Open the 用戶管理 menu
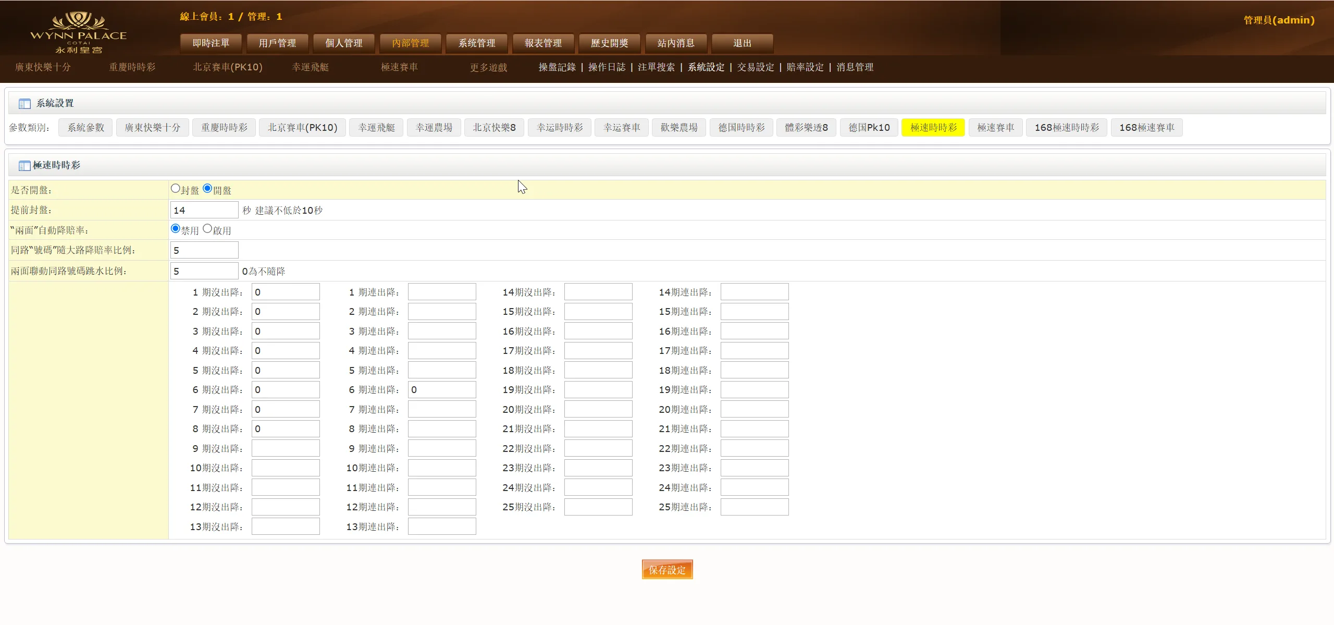Screen dimensions: 1334x625 pyautogui.click(x=277, y=43)
